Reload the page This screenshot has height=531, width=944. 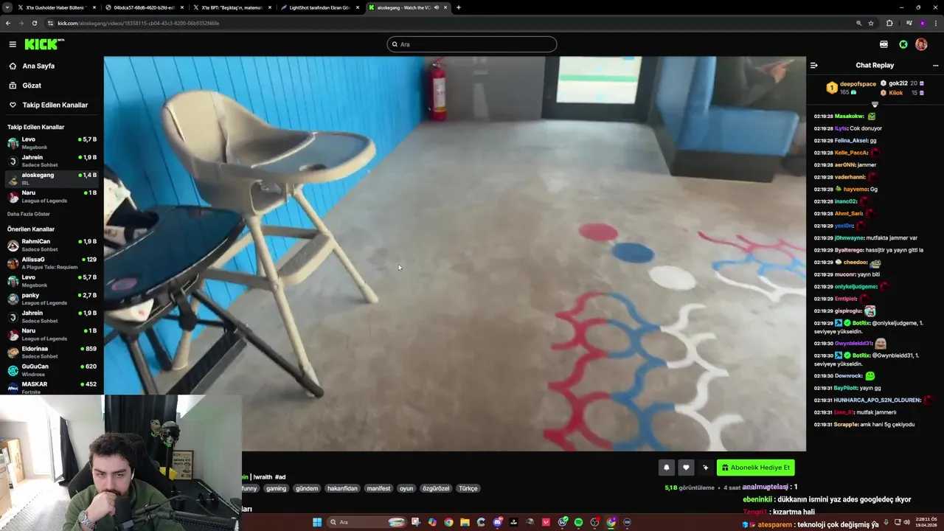tap(34, 23)
